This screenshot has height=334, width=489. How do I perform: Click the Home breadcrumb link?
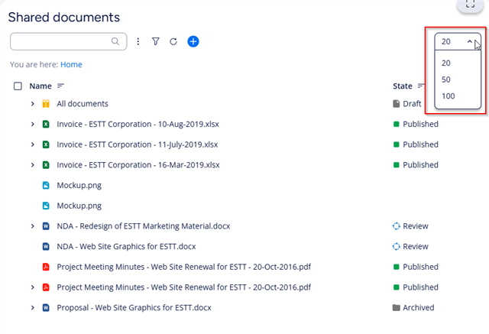[71, 64]
